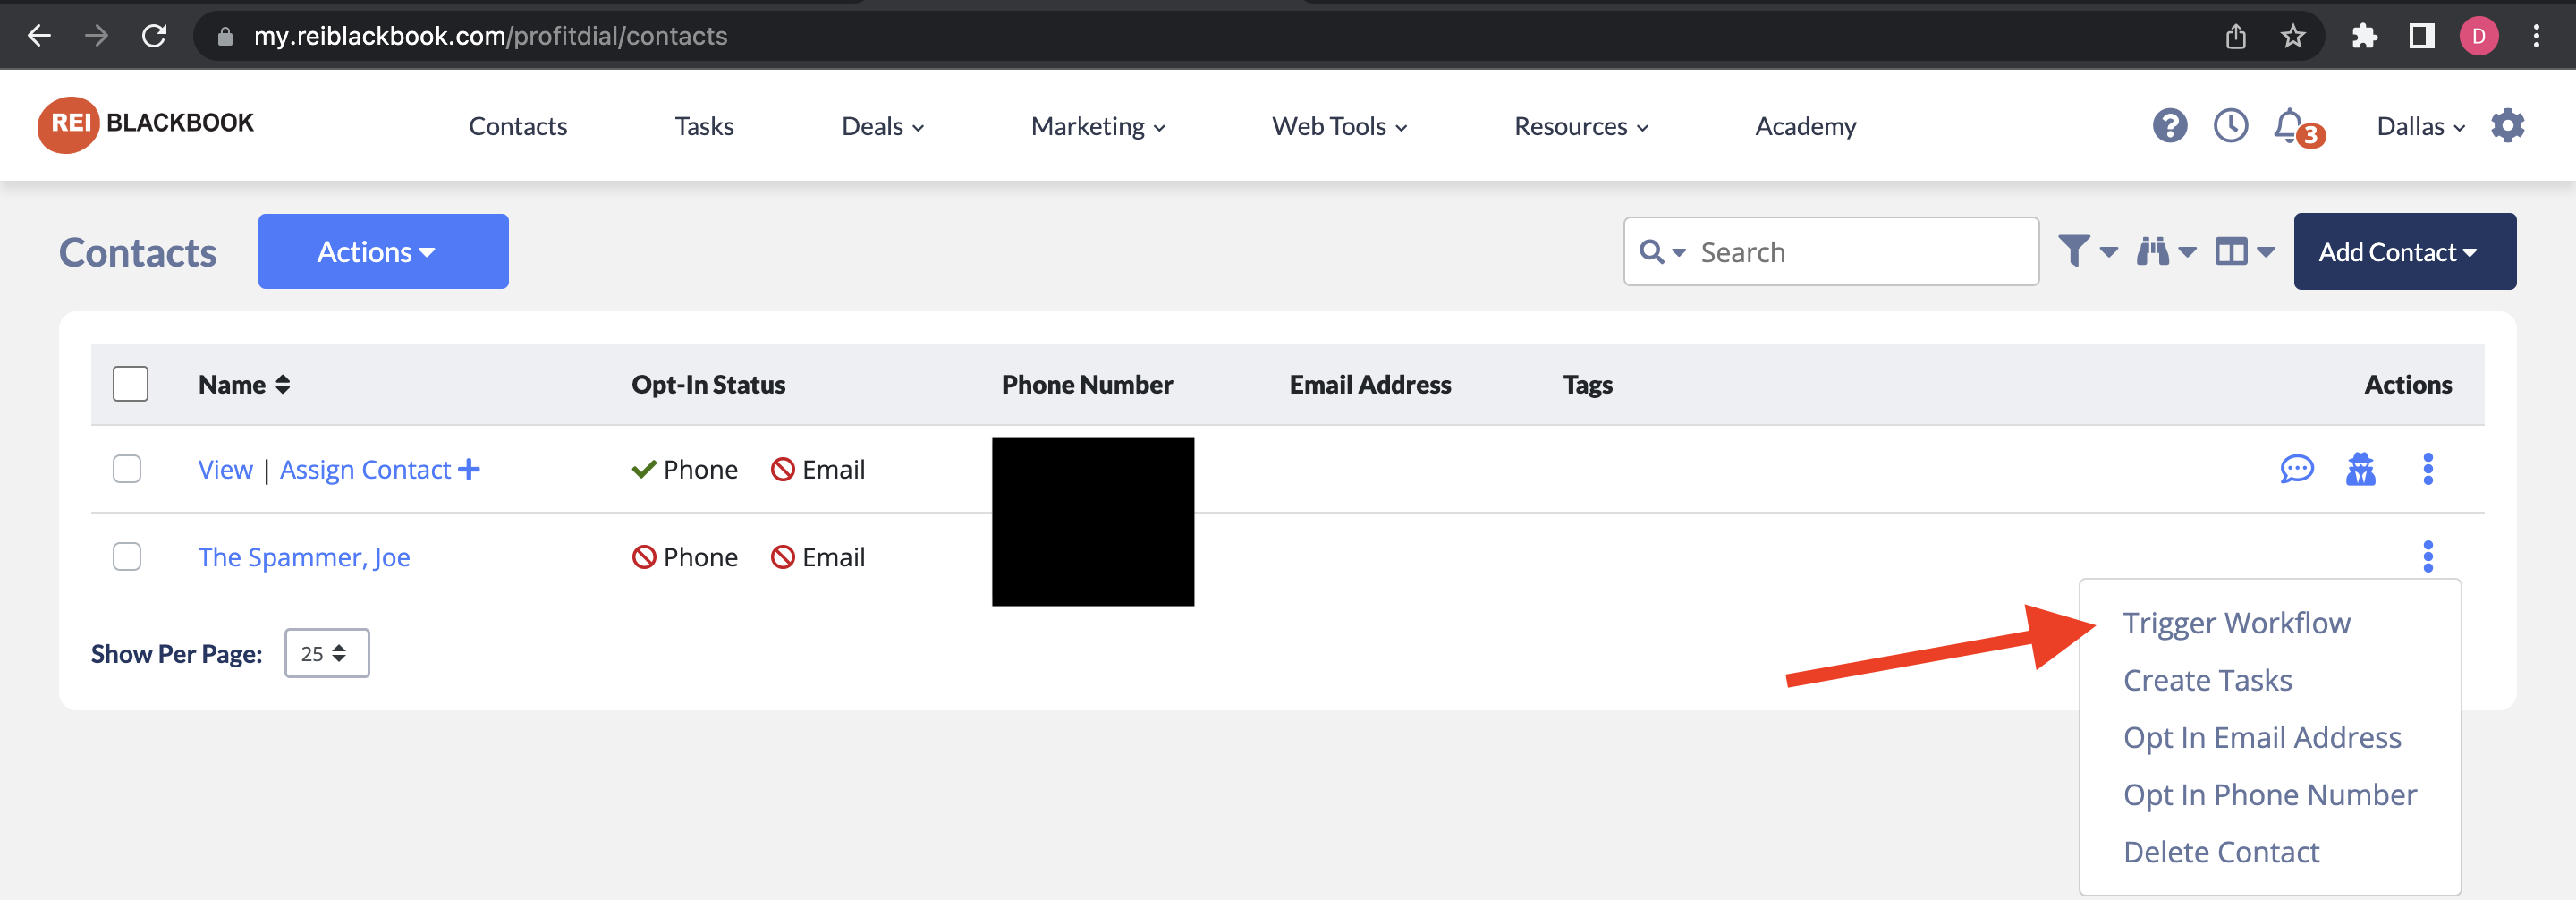This screenshot has width=2576, height=900.
Task: Open the settings gear icon
Action: coord(2507,126)
